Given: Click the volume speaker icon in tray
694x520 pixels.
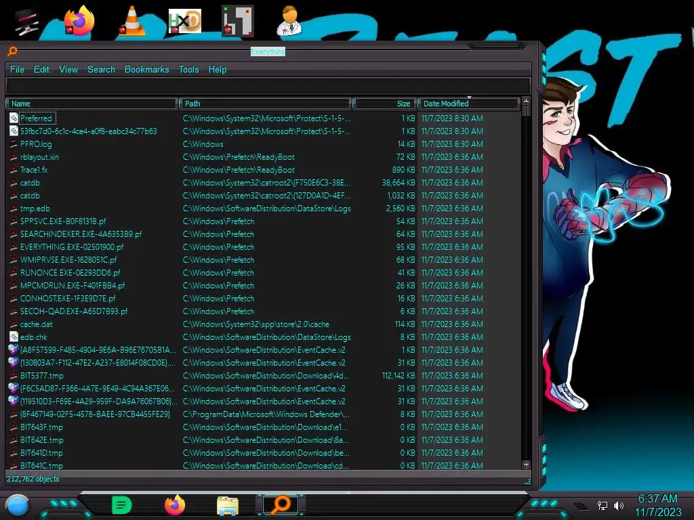Looking at the screenshot, I should point(619,505).
